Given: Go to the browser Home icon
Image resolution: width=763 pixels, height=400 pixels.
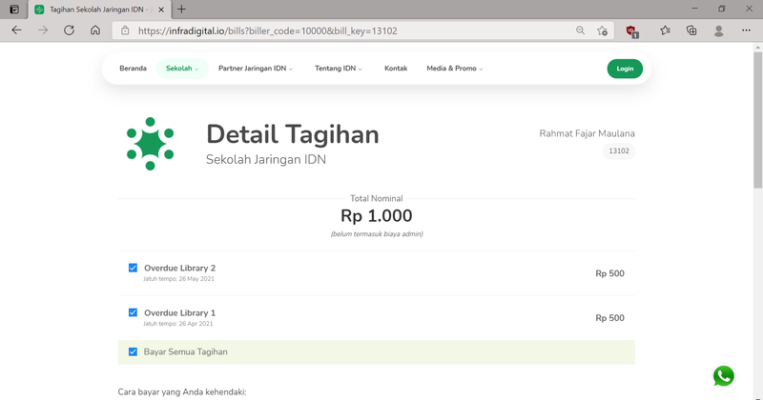Looking at the screenshot, I should 95,30.
